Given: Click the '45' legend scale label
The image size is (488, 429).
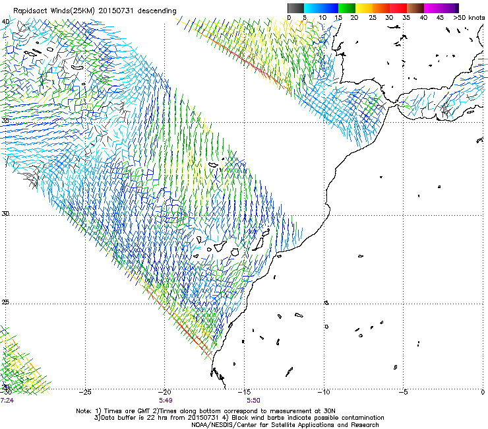Looking at the screenshot, I should pos(440,18).
